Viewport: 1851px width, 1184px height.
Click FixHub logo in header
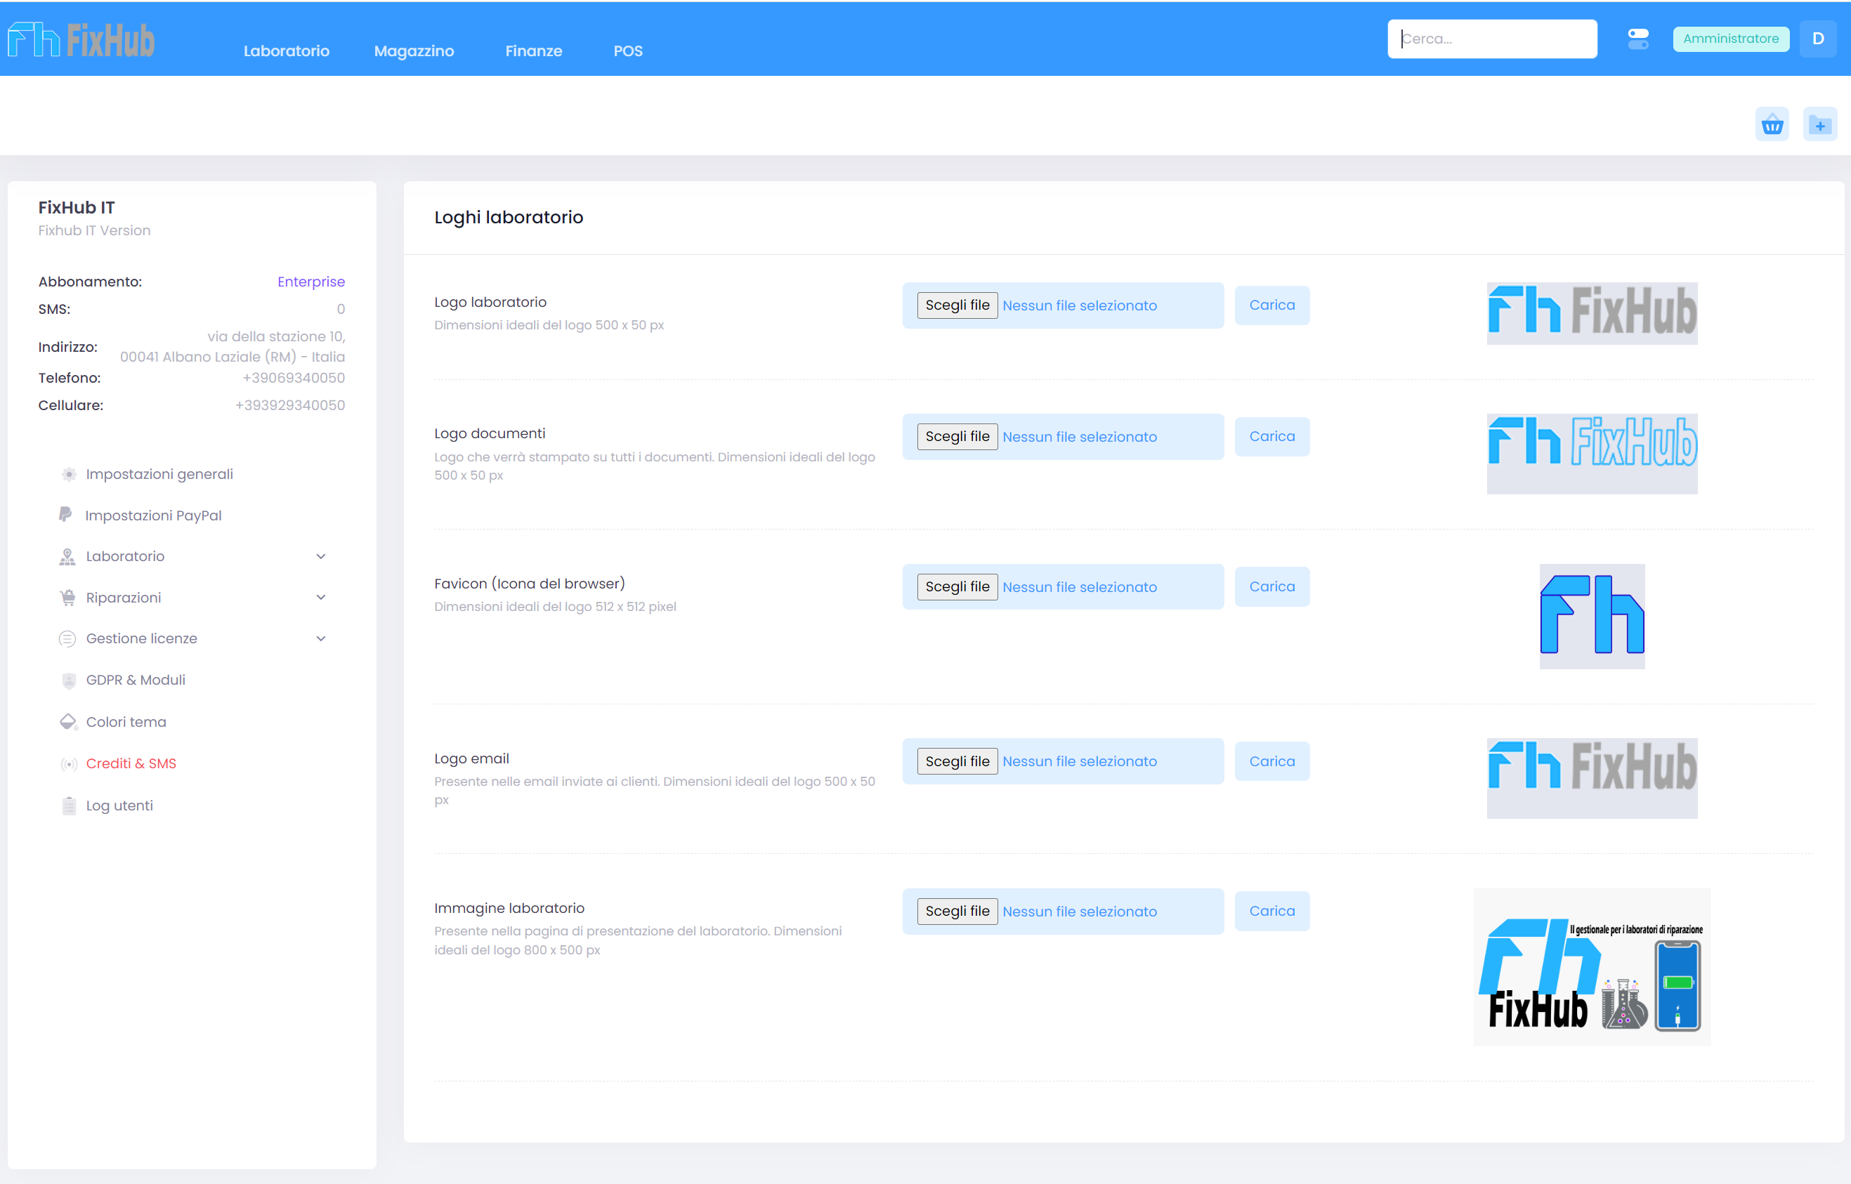(81, 40)
